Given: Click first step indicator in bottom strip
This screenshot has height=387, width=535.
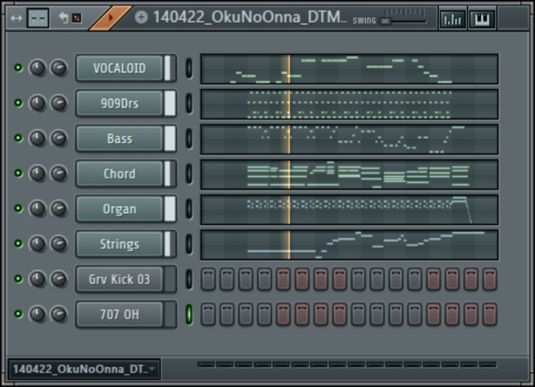Looking at the screenshot, I should point(206,365).
